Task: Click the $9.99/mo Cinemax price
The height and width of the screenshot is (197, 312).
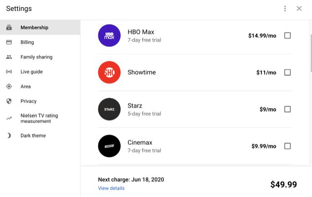Action: click(264, 146)
